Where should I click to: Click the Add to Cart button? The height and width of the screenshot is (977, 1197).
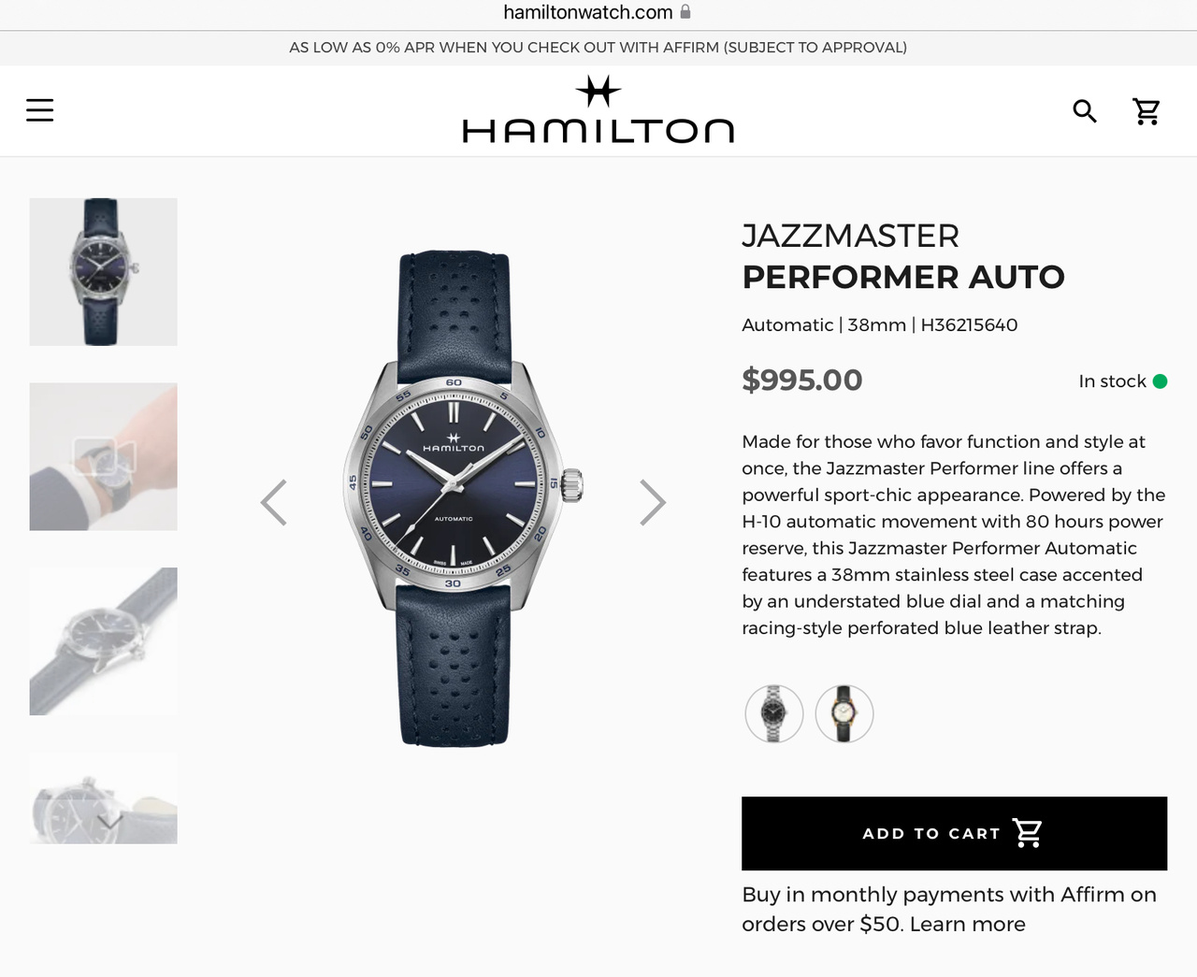(x=954, y=833)
